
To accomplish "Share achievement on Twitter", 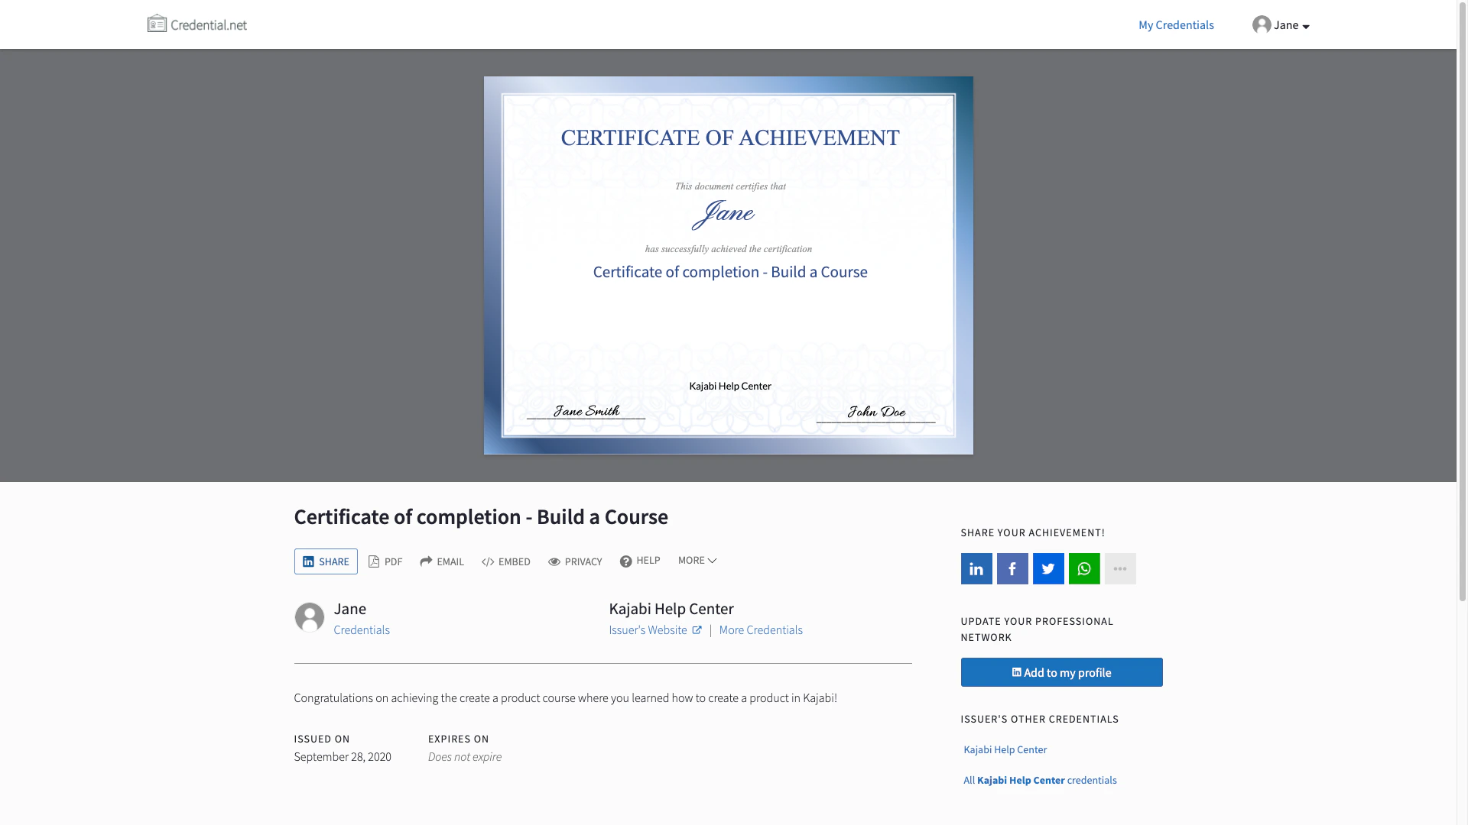I will coord(1048,569).
